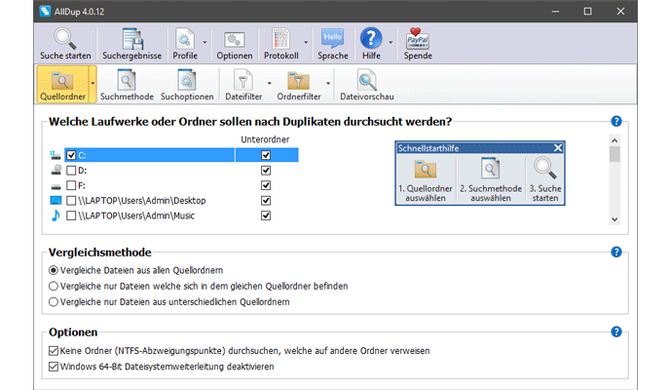Click the Suche starten magnifier icon
Image resolution: width=670 pixels, height=390 pixels.
64,40
